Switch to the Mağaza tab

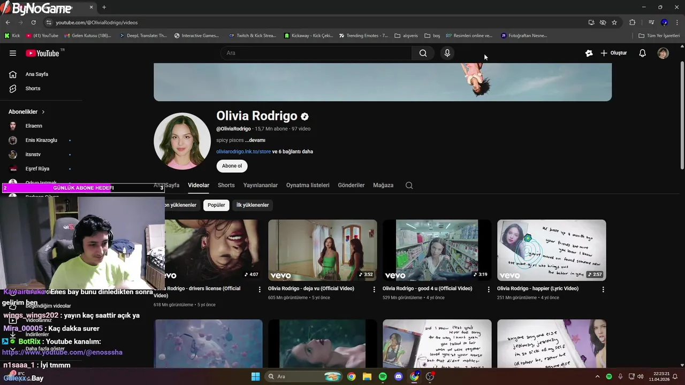(x=383, y=185)
